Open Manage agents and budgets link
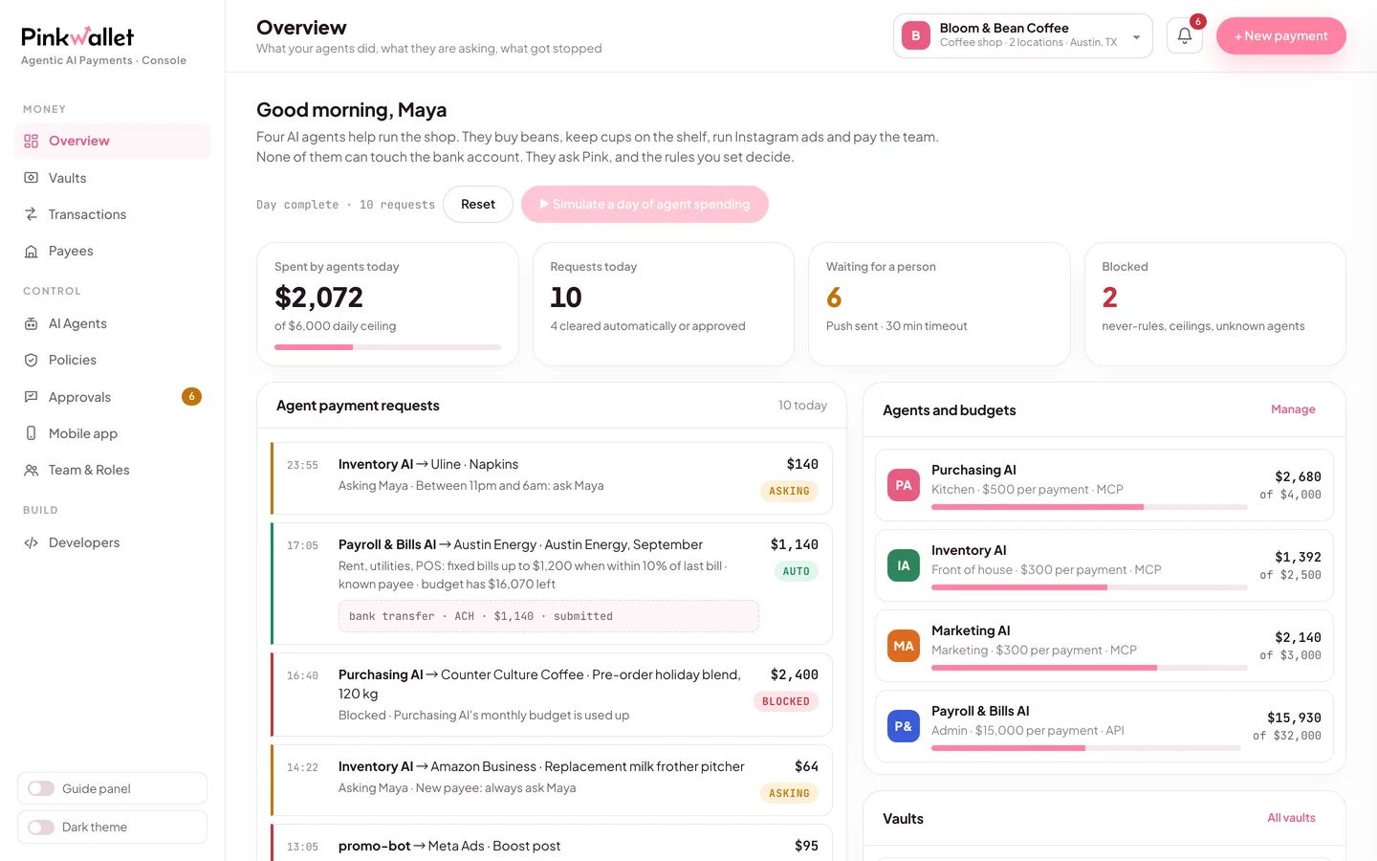The height and width of the screenshot is (861, 1377). coord(1293,409)
